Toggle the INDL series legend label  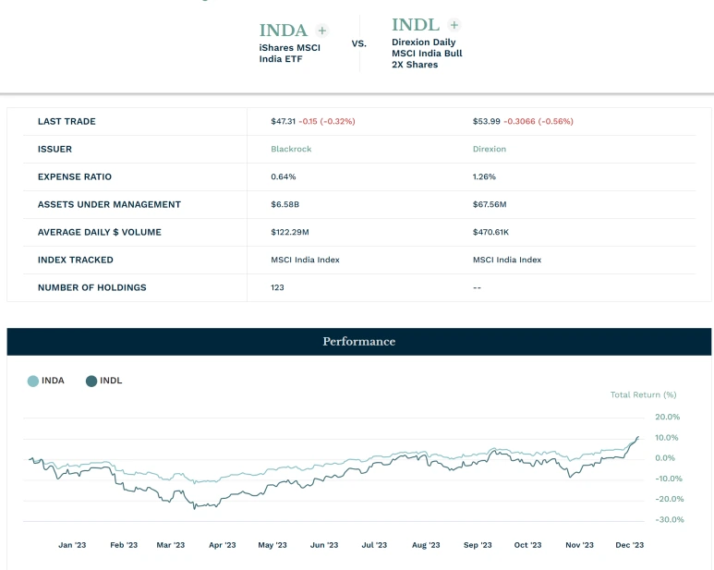(111, 381)
